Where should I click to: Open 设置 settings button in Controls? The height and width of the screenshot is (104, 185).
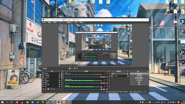(x=139, y=82)
